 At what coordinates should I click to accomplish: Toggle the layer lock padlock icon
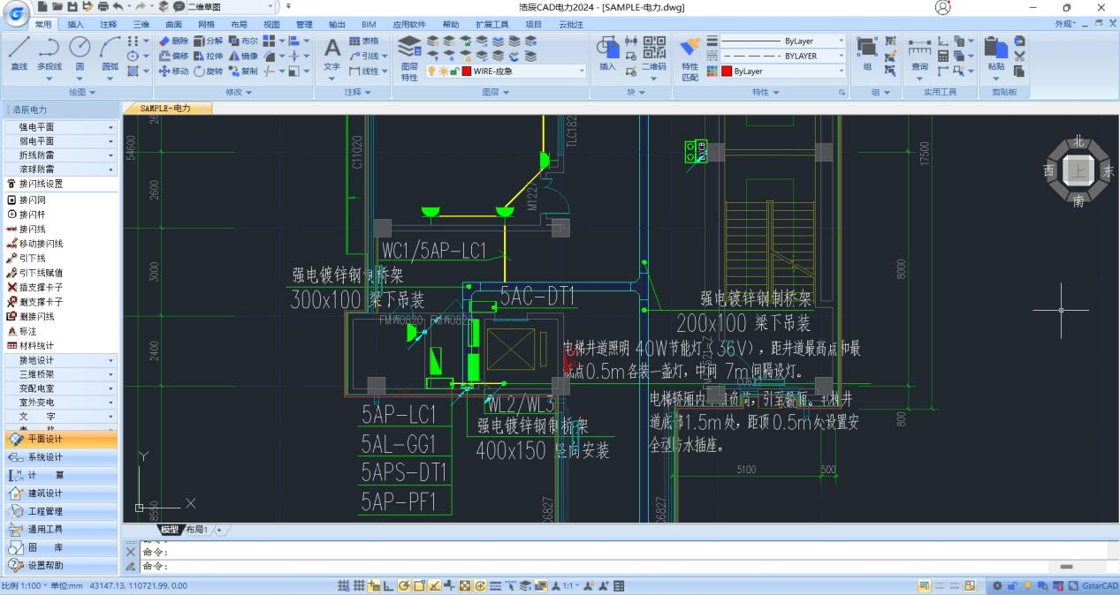(x=454, y=72)
